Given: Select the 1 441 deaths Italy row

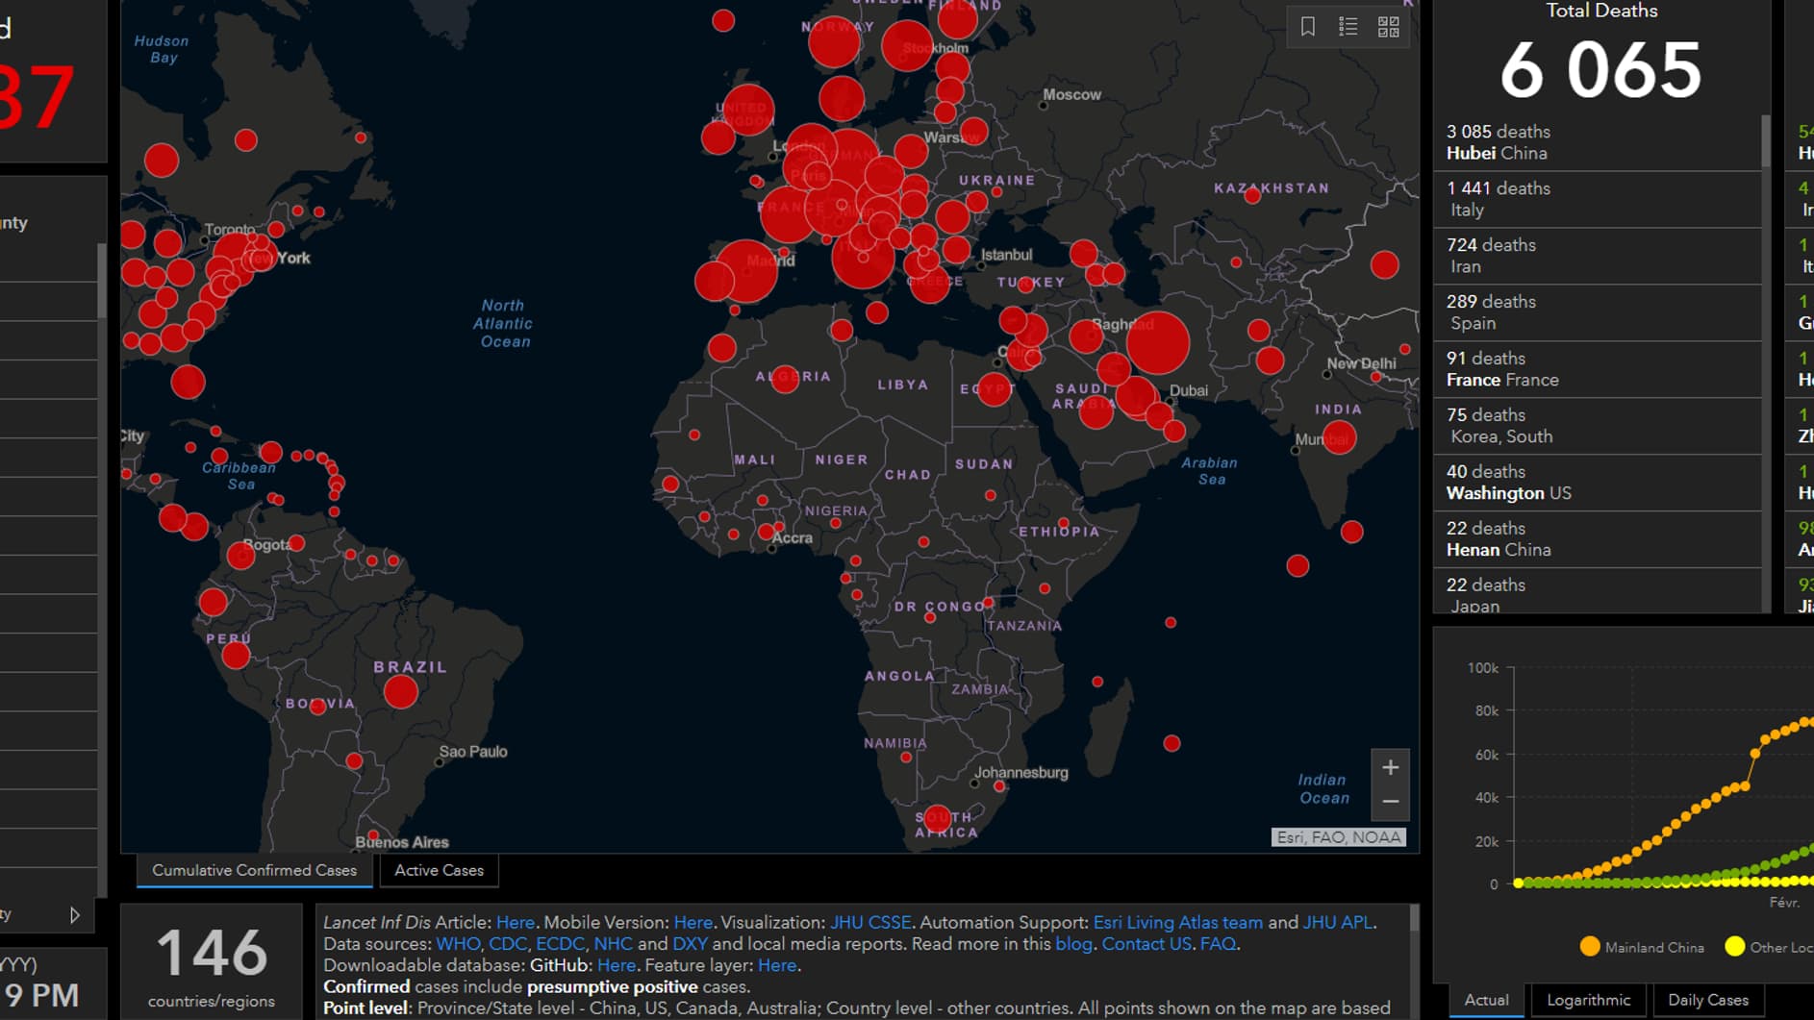Looking at the screenshot, I should [x=1597, y=199].
